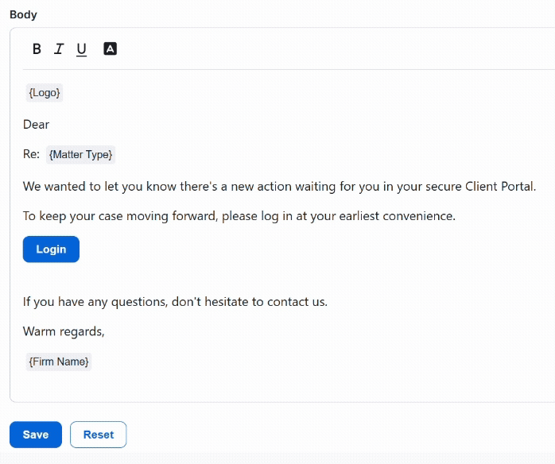Click the {Firm Name} merge field
This screenshot has width=555, height=464.
(59, 362)
